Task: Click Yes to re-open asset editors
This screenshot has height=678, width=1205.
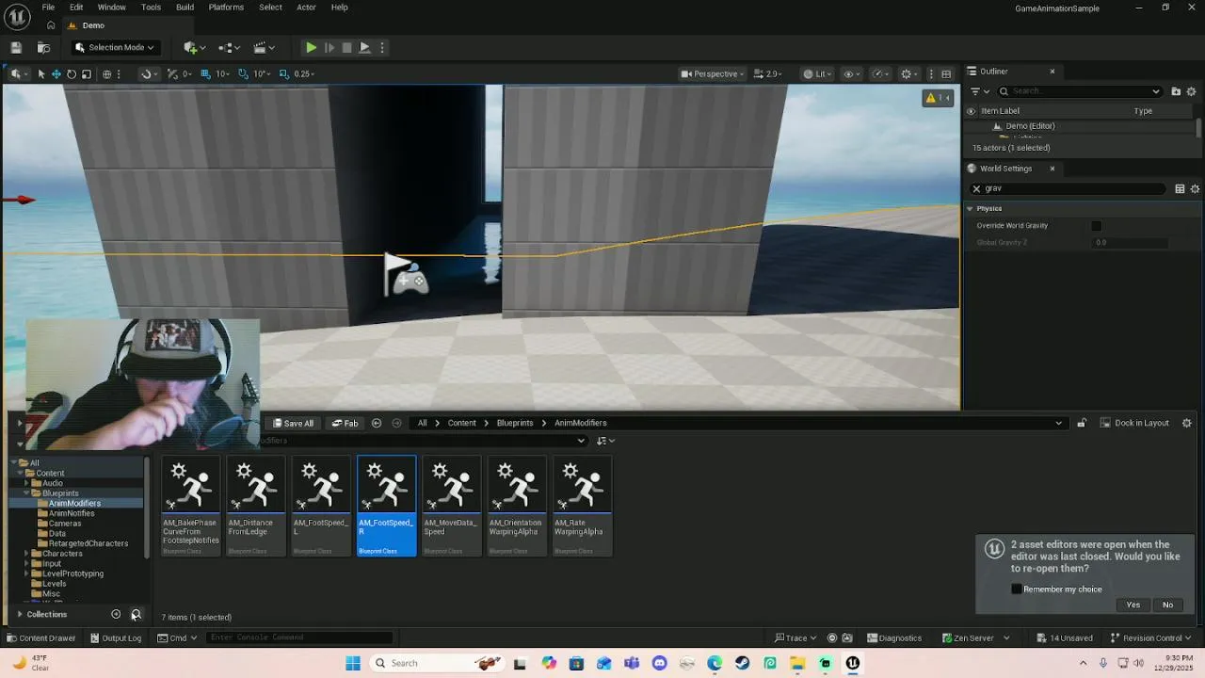Action: pos(1133,605)
